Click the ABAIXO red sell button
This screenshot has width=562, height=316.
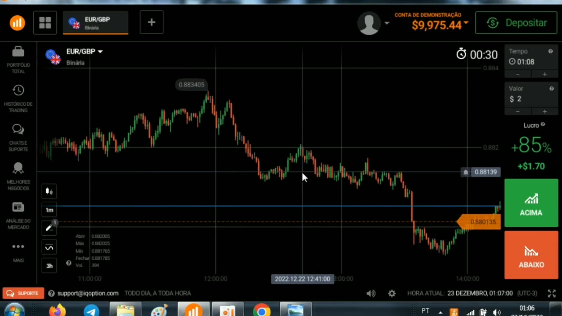pos(531,255)
